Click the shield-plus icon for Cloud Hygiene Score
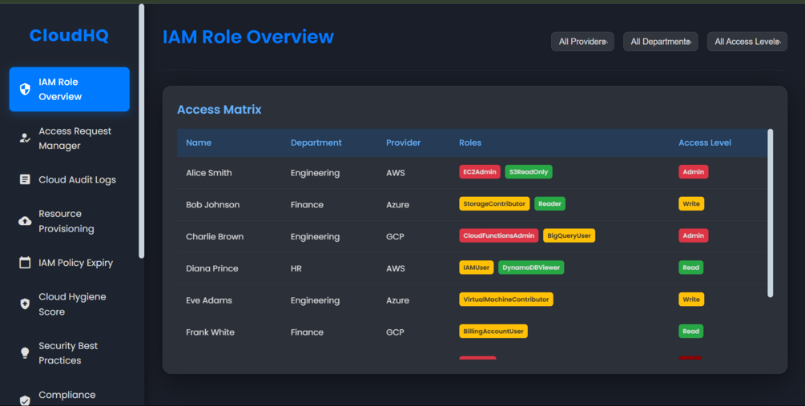 coord(25,304)
